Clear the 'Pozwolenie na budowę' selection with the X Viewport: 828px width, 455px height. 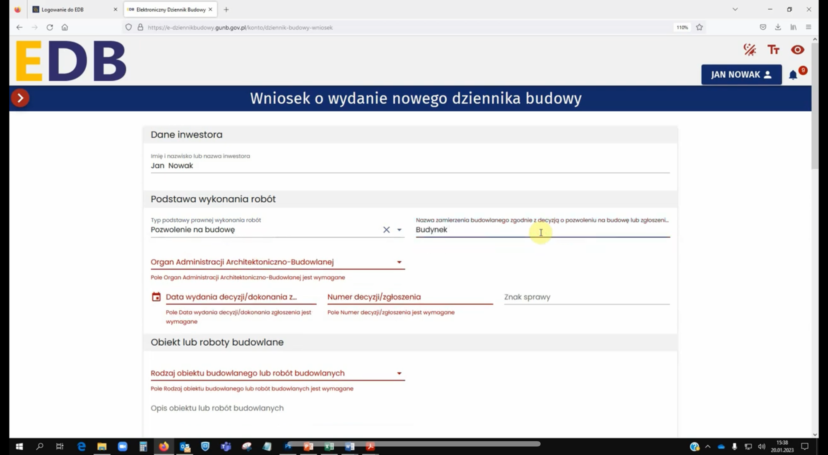click(386, 230)
